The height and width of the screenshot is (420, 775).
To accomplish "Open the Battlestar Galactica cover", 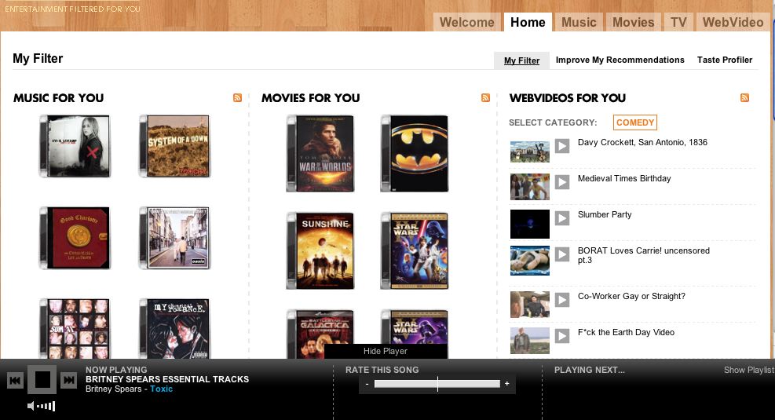I will click(x=320, y=334).
